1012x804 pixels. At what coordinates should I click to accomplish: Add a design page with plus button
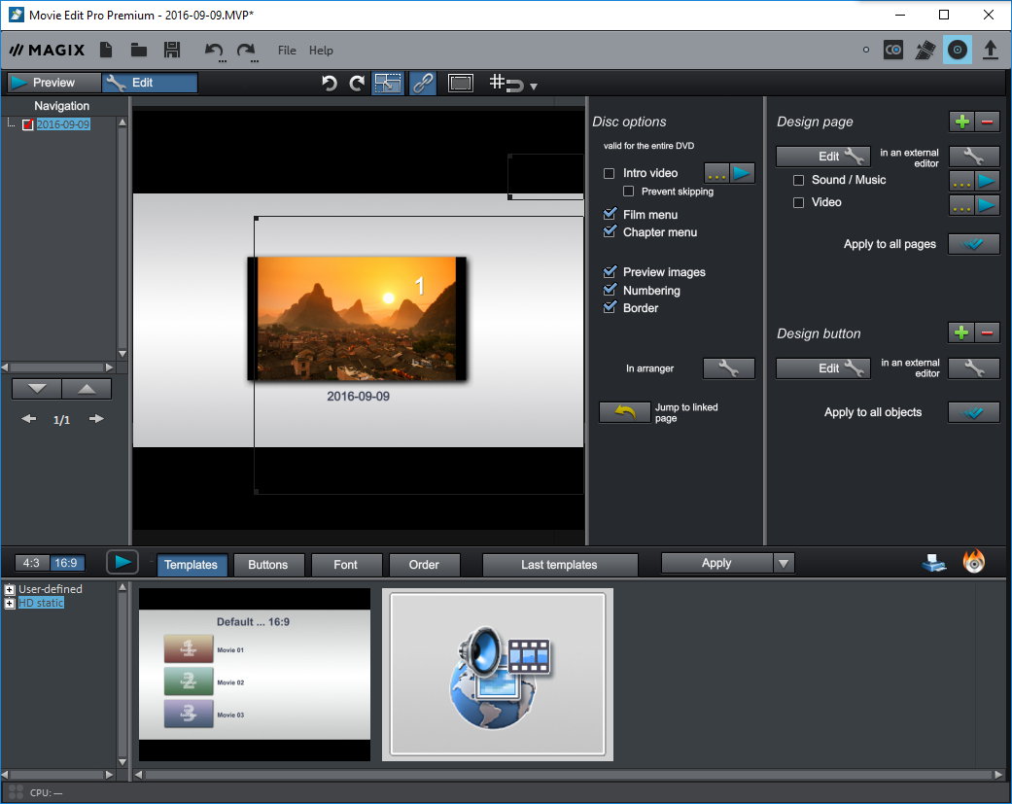tap(961, 122)
